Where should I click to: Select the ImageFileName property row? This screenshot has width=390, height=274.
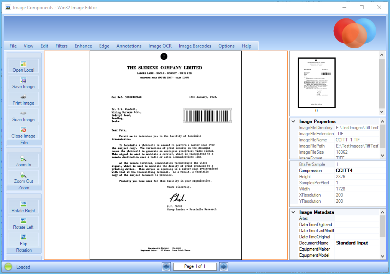tap(338, 140)
